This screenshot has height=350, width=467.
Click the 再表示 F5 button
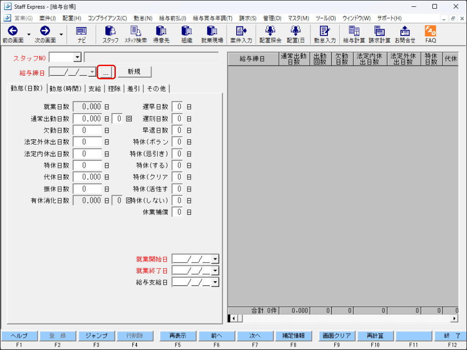pos(178,336)
